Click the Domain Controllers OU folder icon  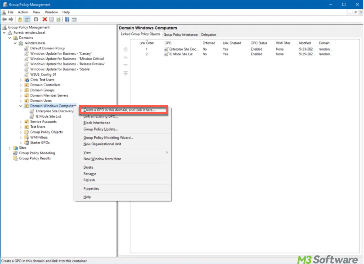coord(27,85)
